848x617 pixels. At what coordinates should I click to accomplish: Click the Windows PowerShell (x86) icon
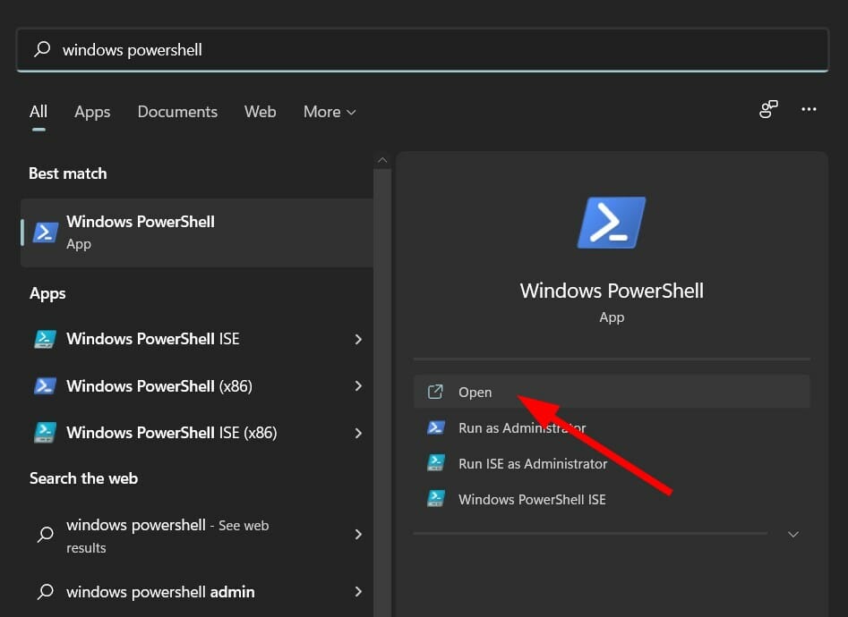(x=46, y=385)
